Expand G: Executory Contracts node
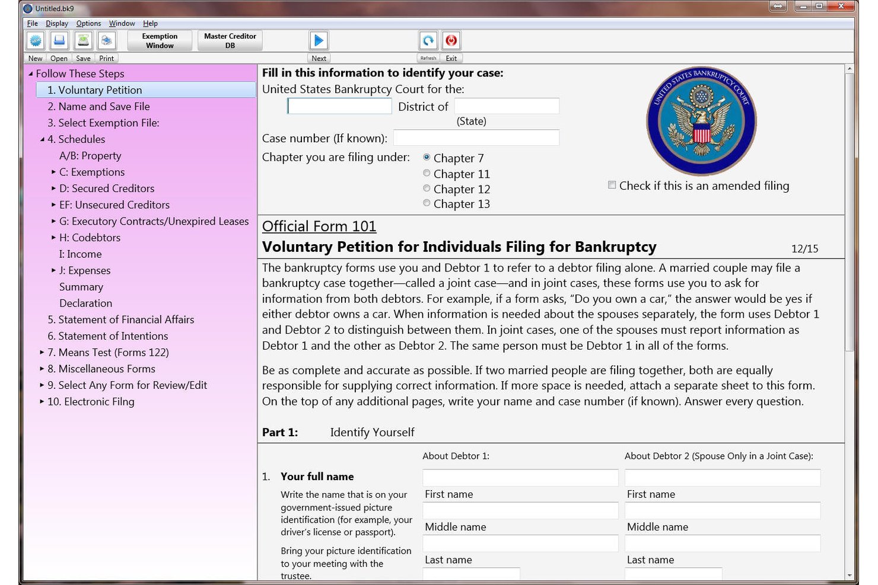The width and height of the screenshot is (878, 585). [54, 221]
